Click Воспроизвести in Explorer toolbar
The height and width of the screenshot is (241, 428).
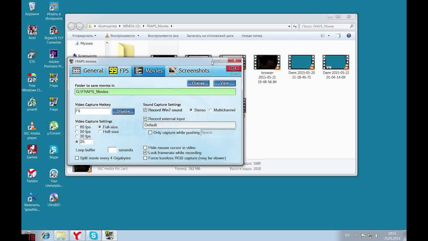click(120, 36)
